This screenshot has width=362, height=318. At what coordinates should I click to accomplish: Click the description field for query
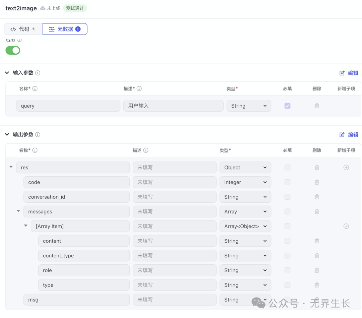tap(173, 106)
